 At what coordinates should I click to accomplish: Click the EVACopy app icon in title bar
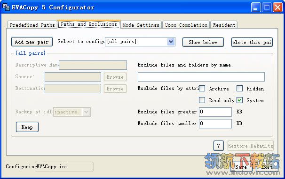coord(6,7)
